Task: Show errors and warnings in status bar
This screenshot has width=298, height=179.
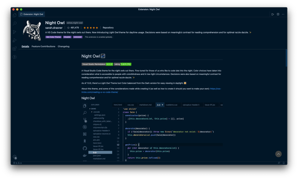Action: [x=17, y=163]
